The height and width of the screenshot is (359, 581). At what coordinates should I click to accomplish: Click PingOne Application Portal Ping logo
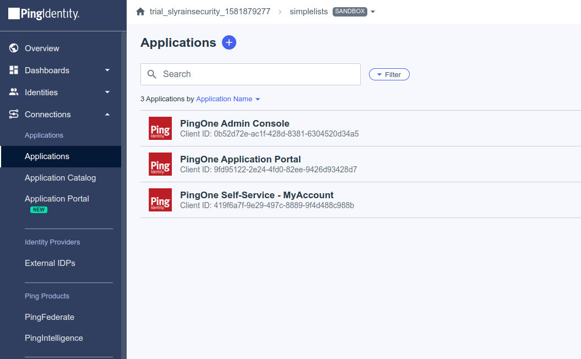(x=160, y=164)
